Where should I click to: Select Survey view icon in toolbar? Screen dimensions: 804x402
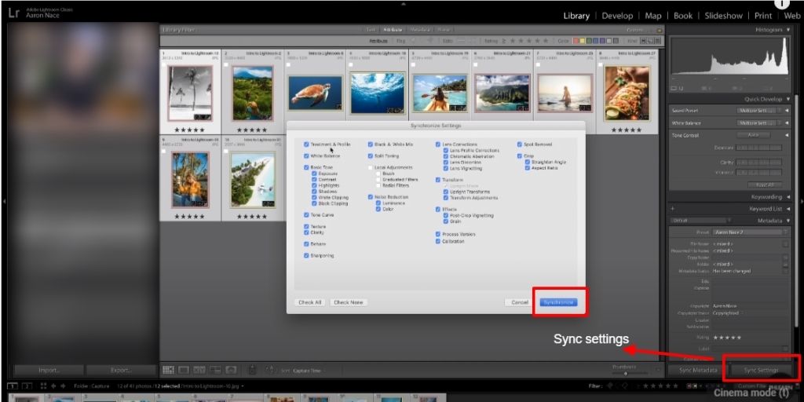point(215,370)
